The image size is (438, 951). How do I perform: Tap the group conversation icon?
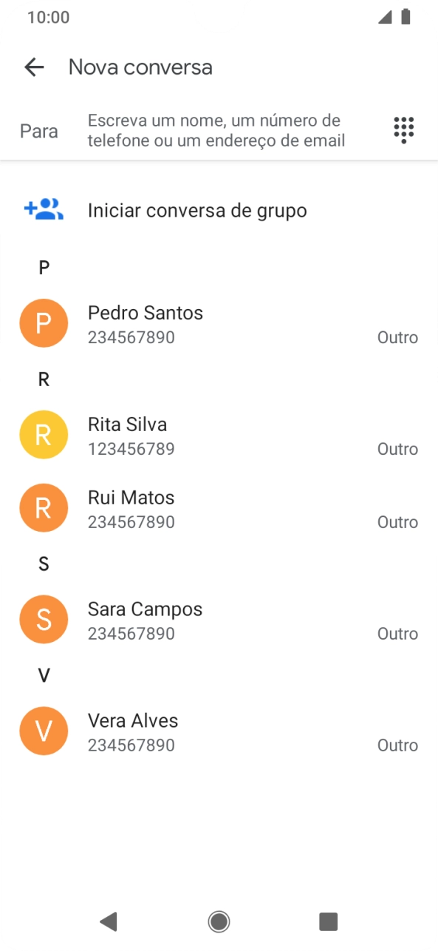coord(44,210)
